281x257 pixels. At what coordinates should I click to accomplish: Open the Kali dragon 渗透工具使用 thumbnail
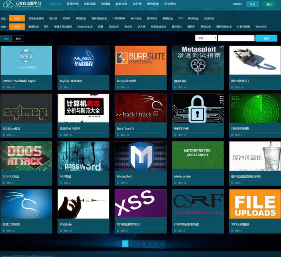pos(26,204)
